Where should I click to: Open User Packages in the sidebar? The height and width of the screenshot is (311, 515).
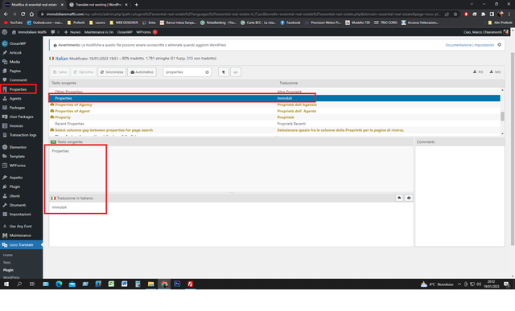[x=21, y=117]
